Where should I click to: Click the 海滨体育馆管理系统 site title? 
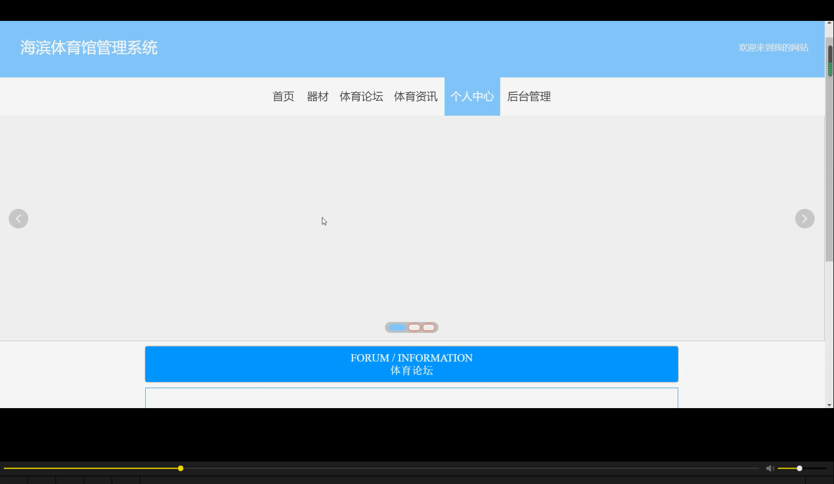tap(89, 48)
